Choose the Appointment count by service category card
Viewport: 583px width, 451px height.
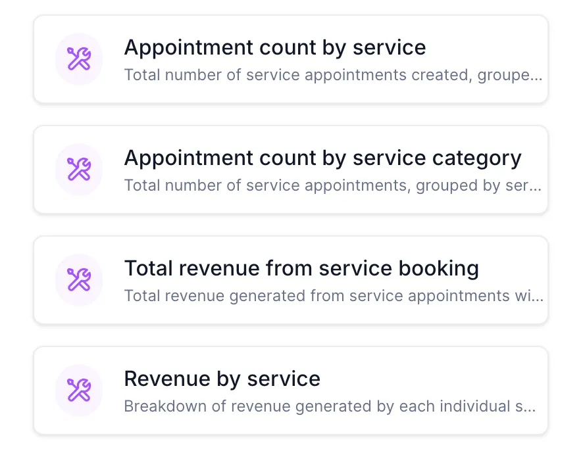291,170
